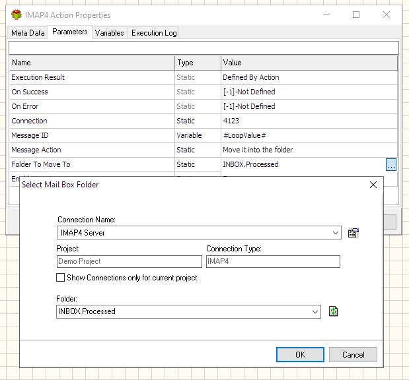The image size is (409, 380).
Task: Click the Name column header
Action: (x=92, y=63)
